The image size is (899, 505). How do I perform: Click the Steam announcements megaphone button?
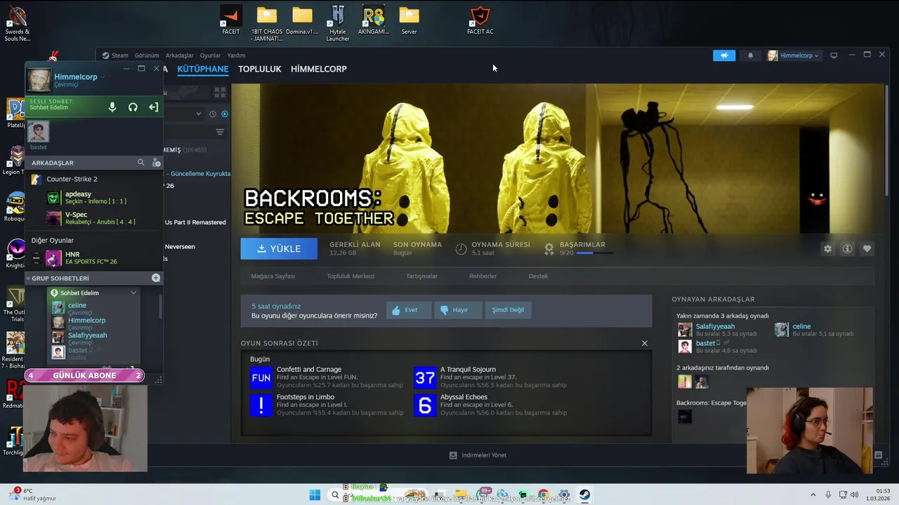724,55
